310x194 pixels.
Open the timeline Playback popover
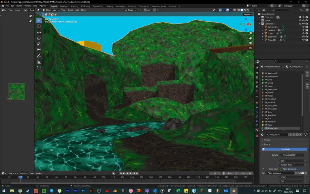click(13, 173)
